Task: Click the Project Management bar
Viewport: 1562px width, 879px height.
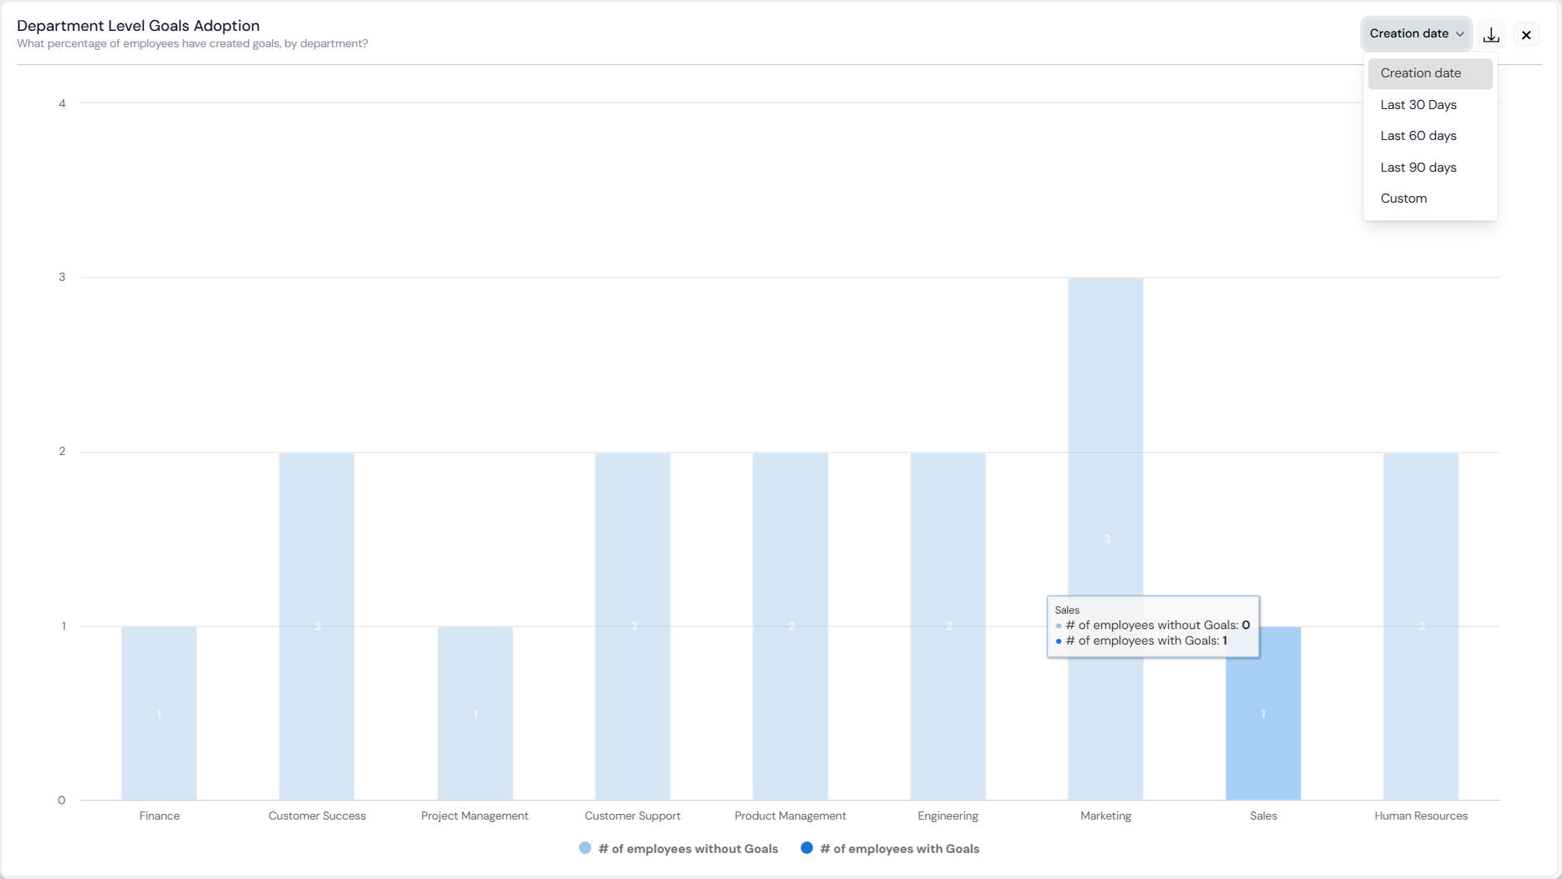Action: [x=475, y=714]
